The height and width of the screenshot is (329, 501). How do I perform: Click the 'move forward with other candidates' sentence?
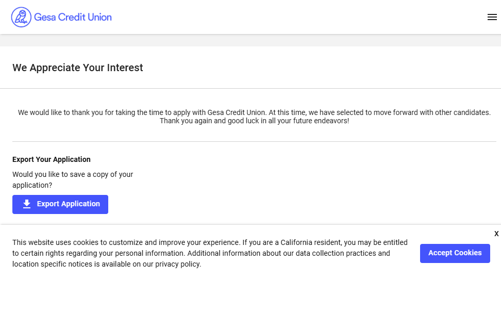428,112
